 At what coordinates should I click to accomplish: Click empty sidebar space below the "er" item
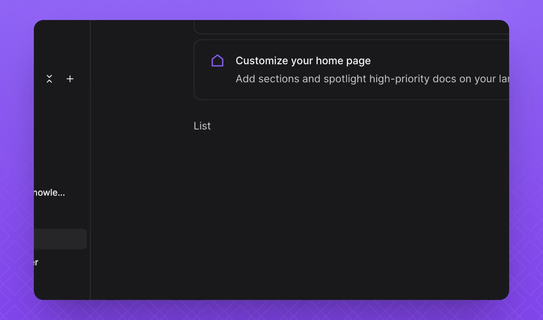click(58, 284)
